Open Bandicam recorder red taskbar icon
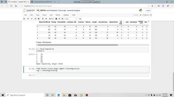The width and height of the screenshot is (174, 97). [87, 95]
